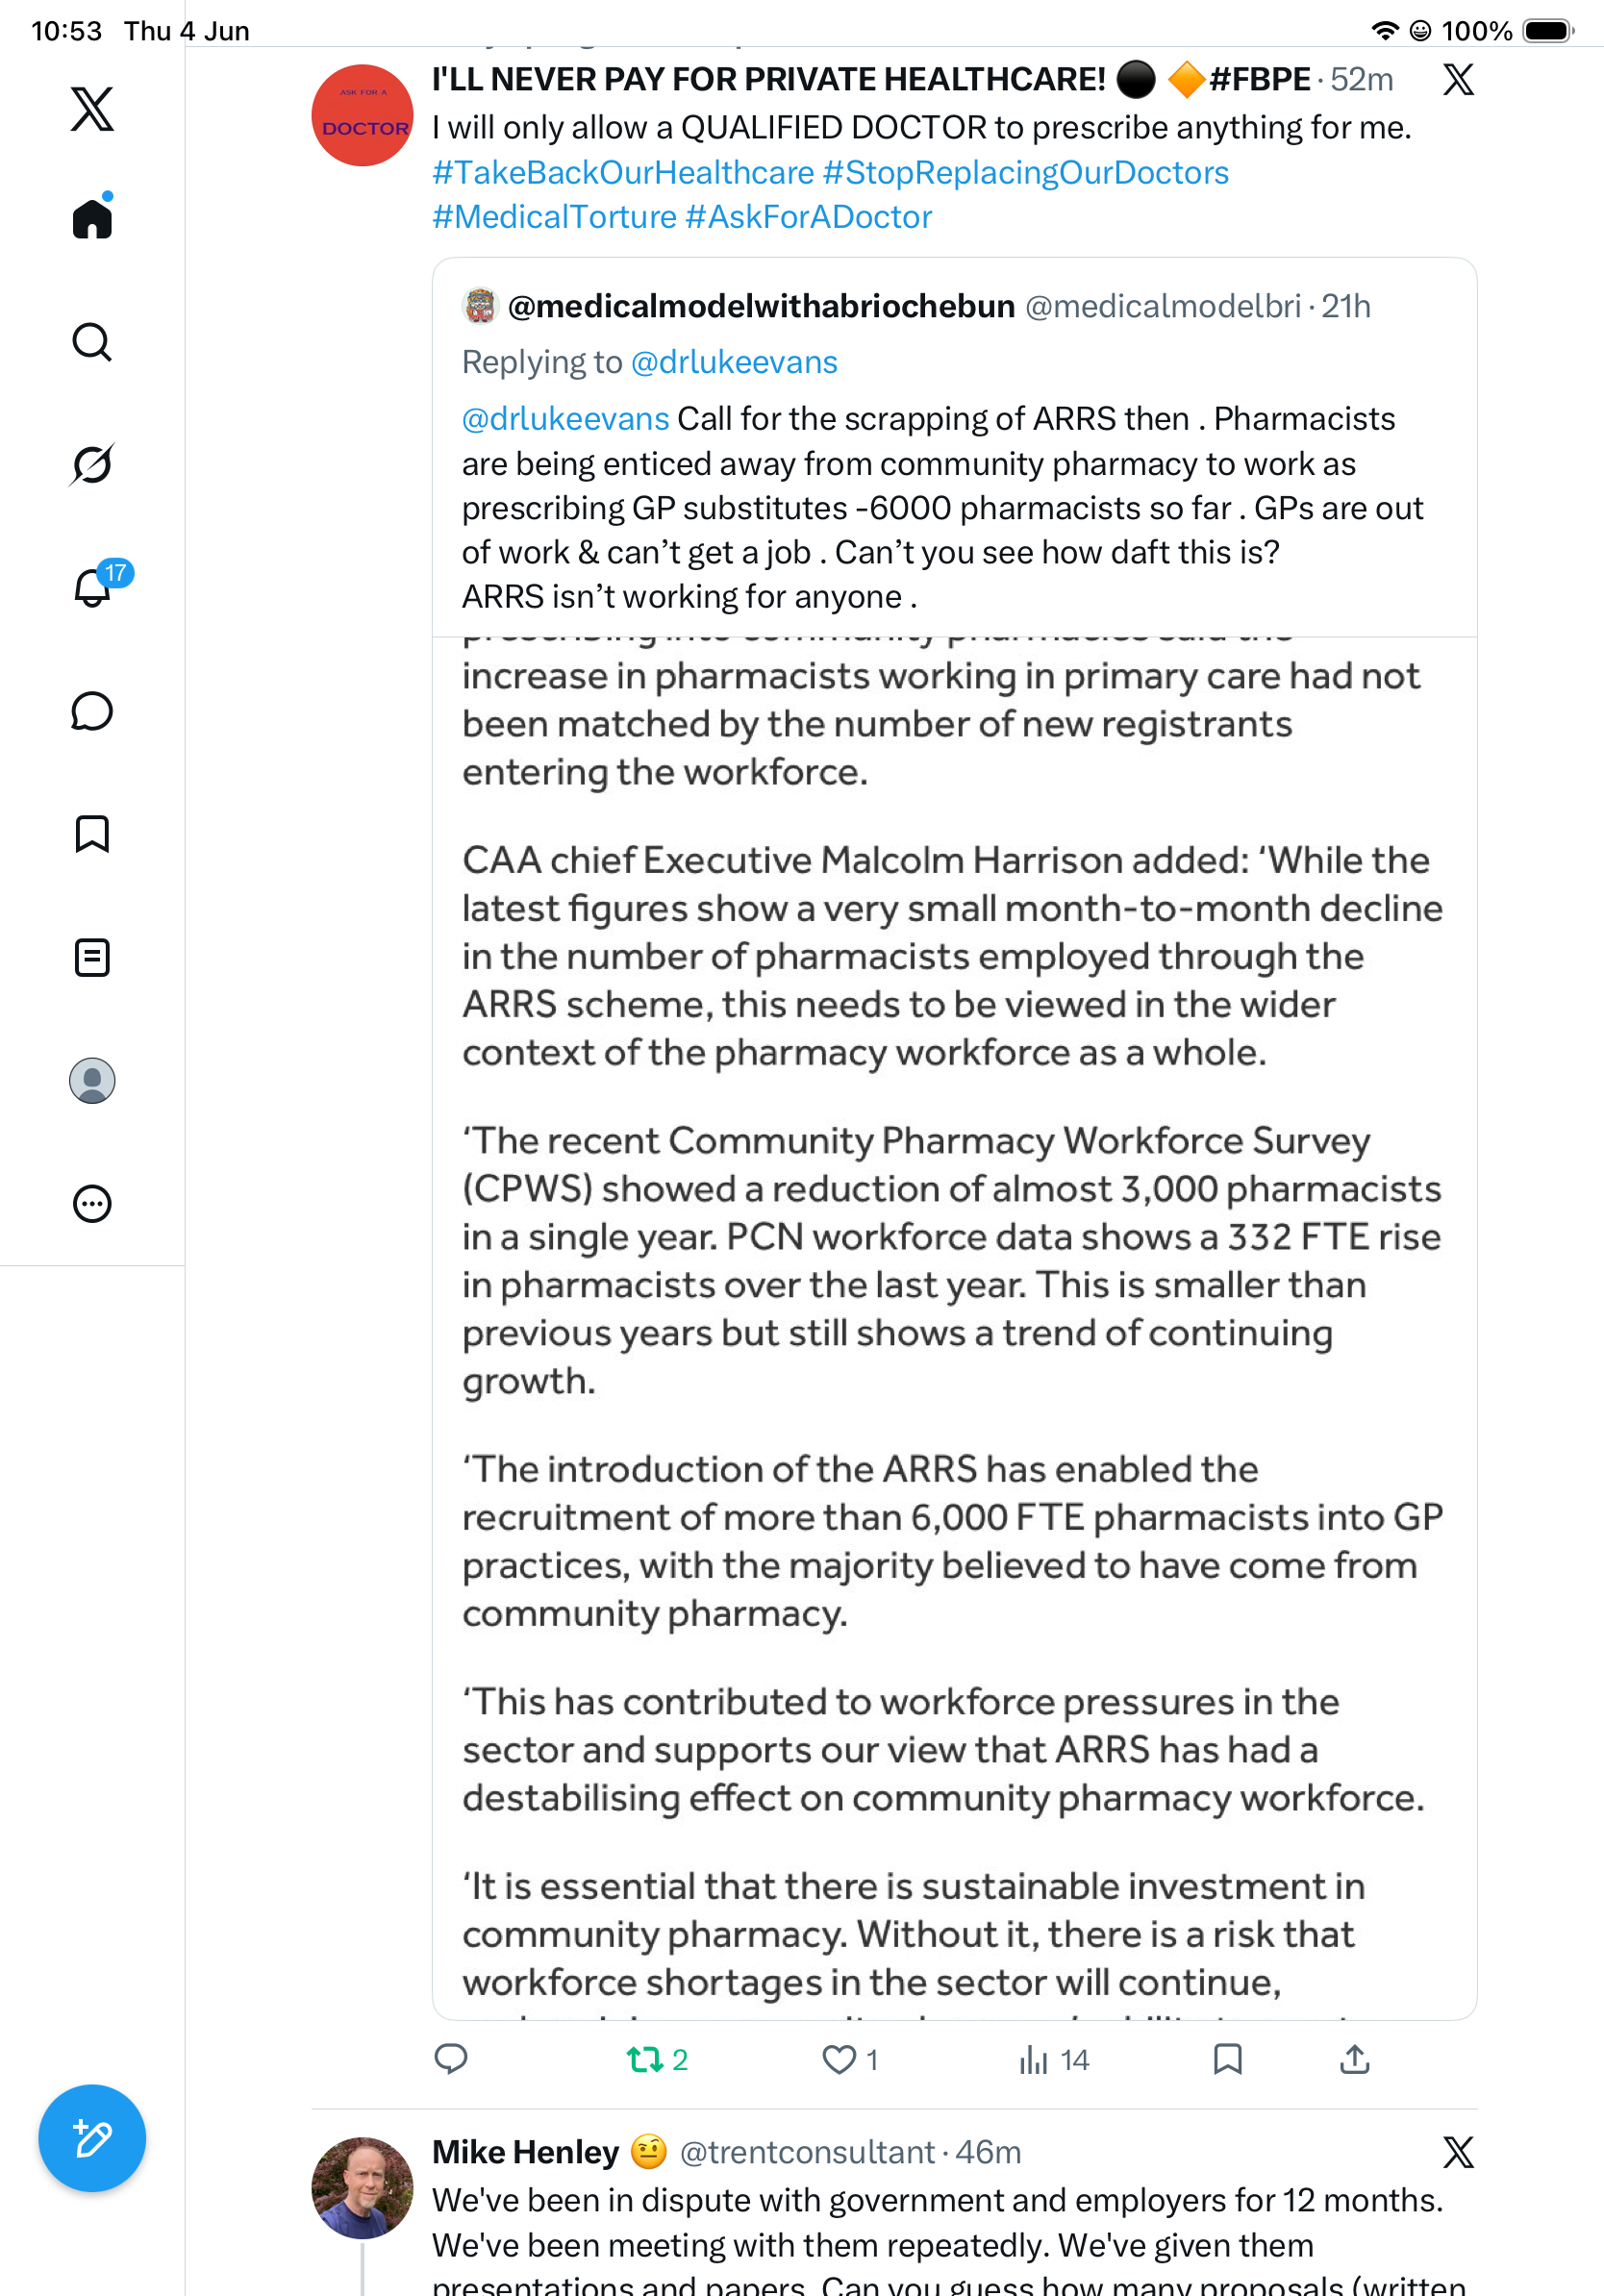The width and height of the screenshot is (1604, 2296).
Task: Open Mike Henley's profile picture
Action: [362, 2188]
